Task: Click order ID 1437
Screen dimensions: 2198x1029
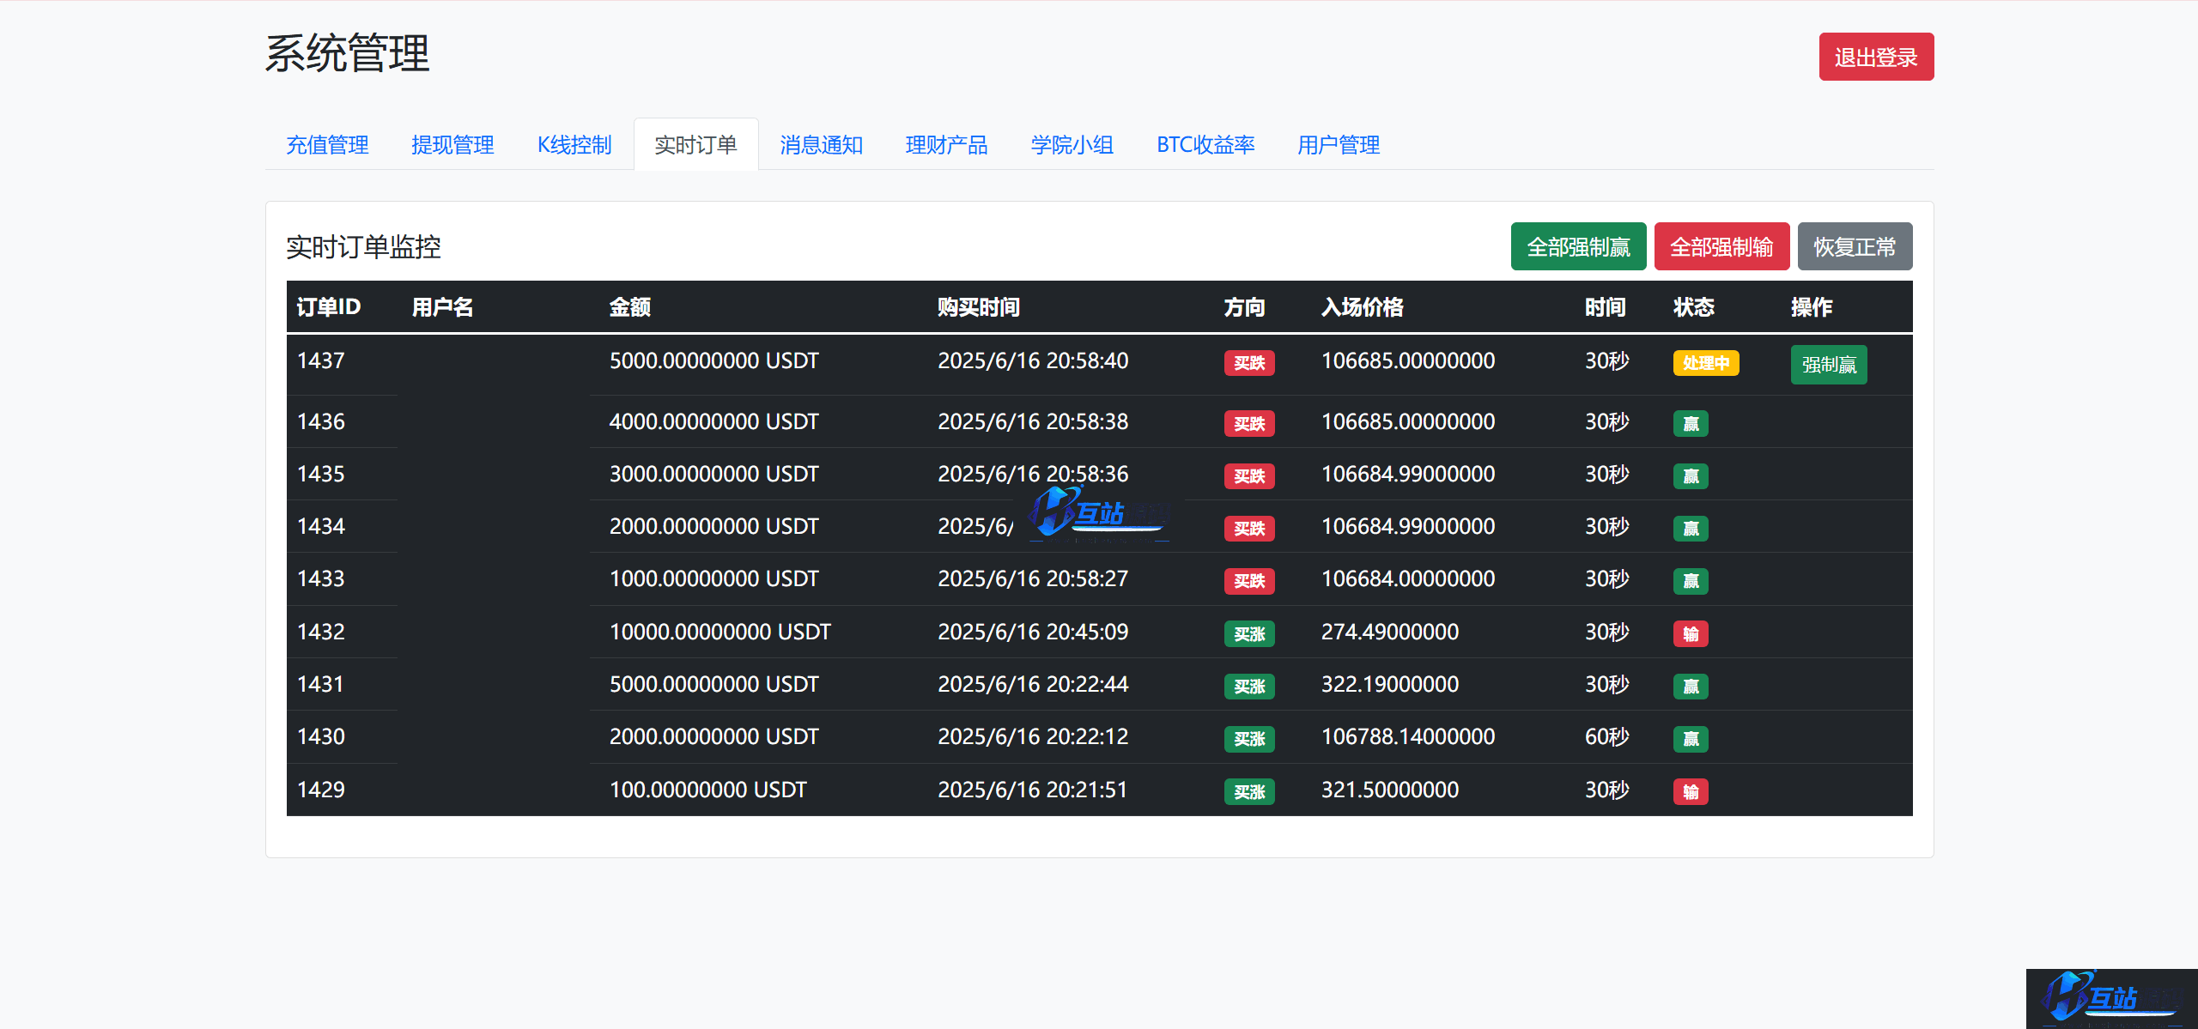Action: (x=321, y=360)
